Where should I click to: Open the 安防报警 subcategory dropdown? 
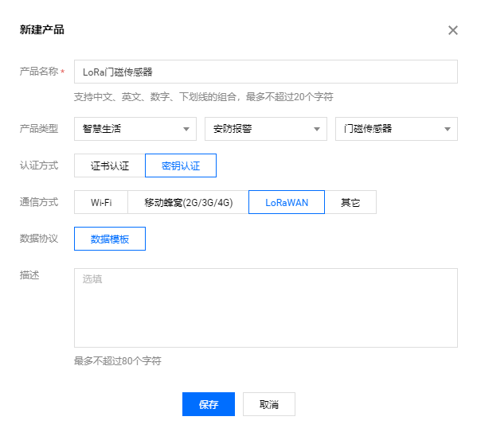click(x=265, y=129)
